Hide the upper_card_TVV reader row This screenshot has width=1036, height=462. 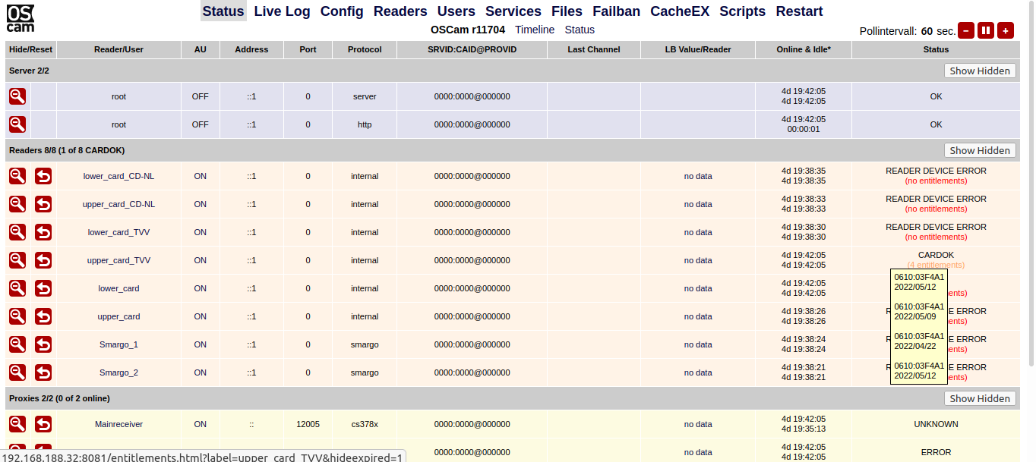pyautogui.click(x=17, y=260)
